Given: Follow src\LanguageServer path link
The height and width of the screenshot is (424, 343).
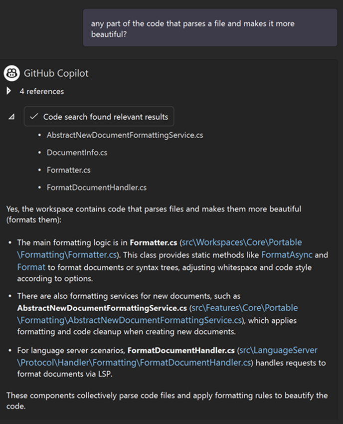Looking at the screenshot, I should 278,350.
